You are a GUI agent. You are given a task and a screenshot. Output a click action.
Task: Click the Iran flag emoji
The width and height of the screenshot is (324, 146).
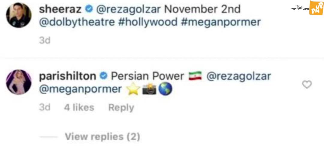click(195, 76)
